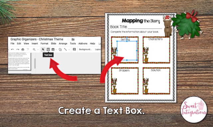Open the File menu
213x127 pixels.
12,44
